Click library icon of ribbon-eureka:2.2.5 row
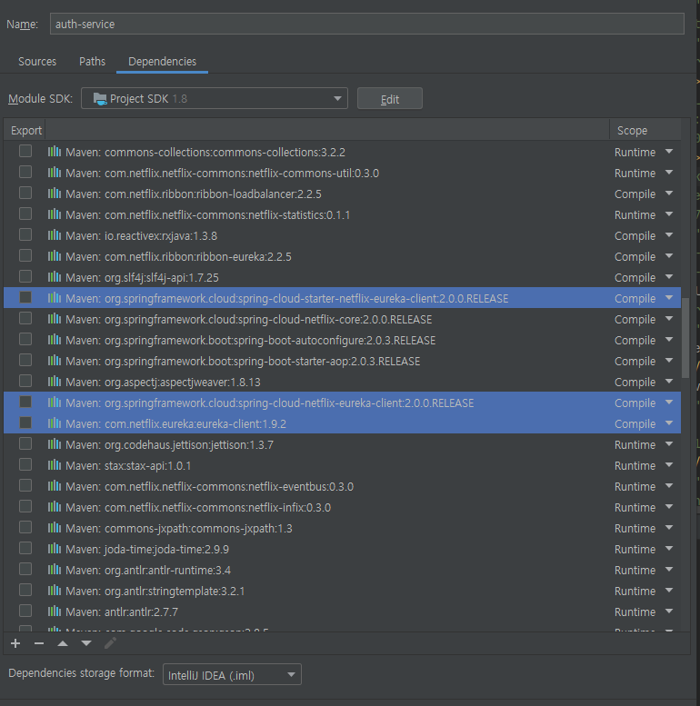This screenshot has height=706, width=700. [x=55, y=256]
